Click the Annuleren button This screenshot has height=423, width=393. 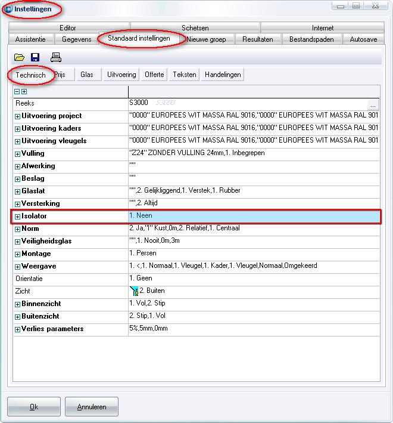click(92, 406)
